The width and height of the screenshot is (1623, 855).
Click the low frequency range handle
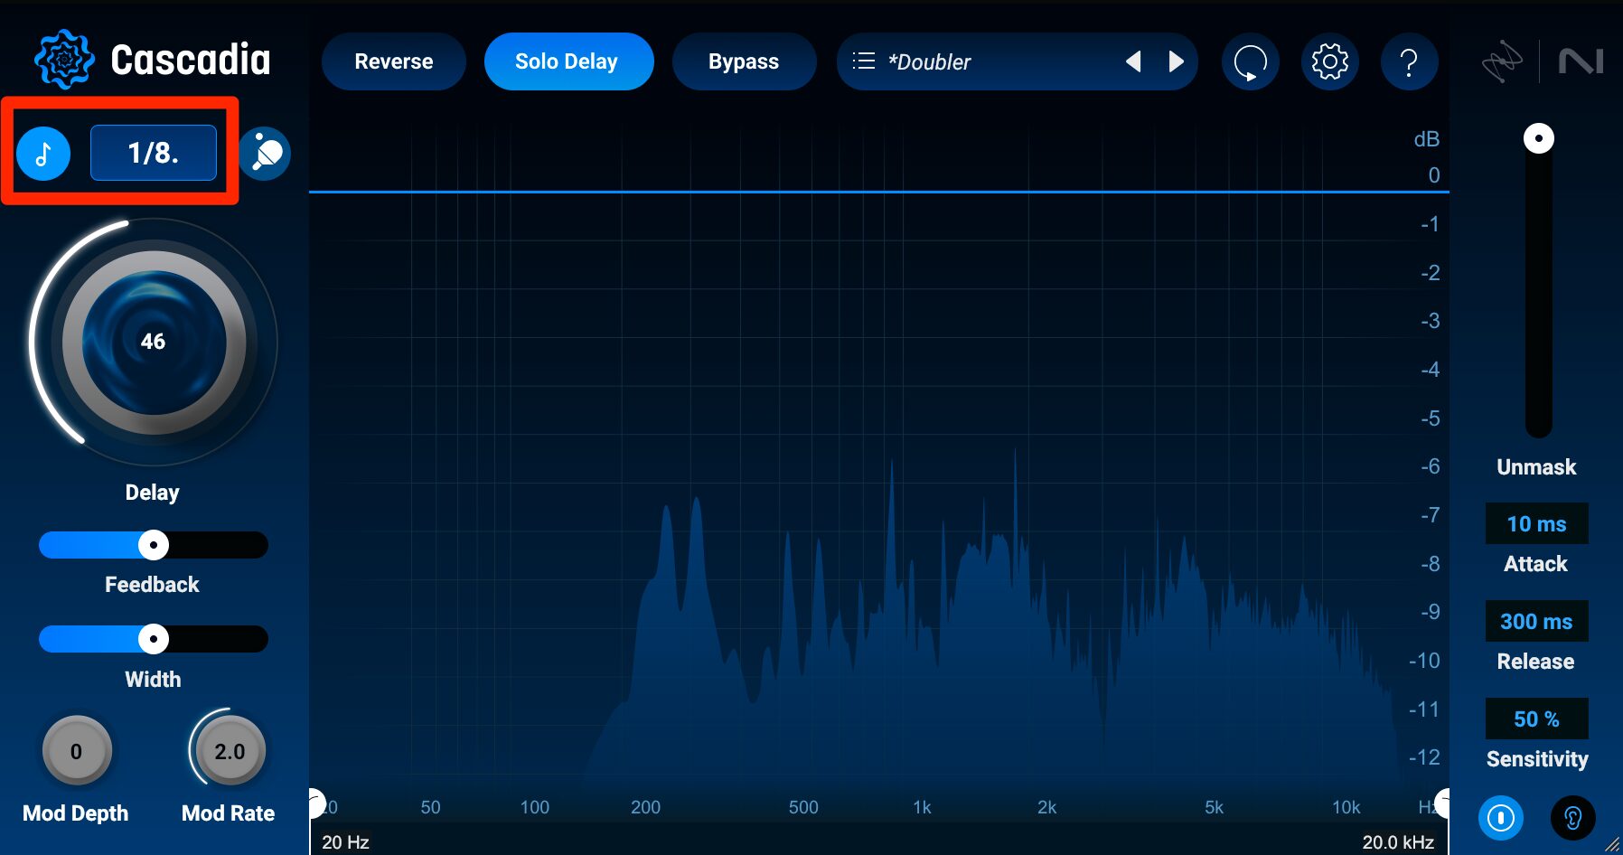[x=316, y=803]
